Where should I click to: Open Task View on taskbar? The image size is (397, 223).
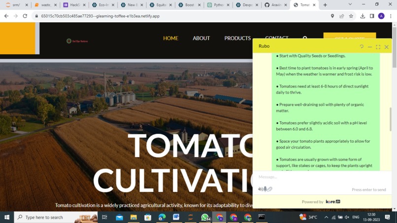[104, 217]
